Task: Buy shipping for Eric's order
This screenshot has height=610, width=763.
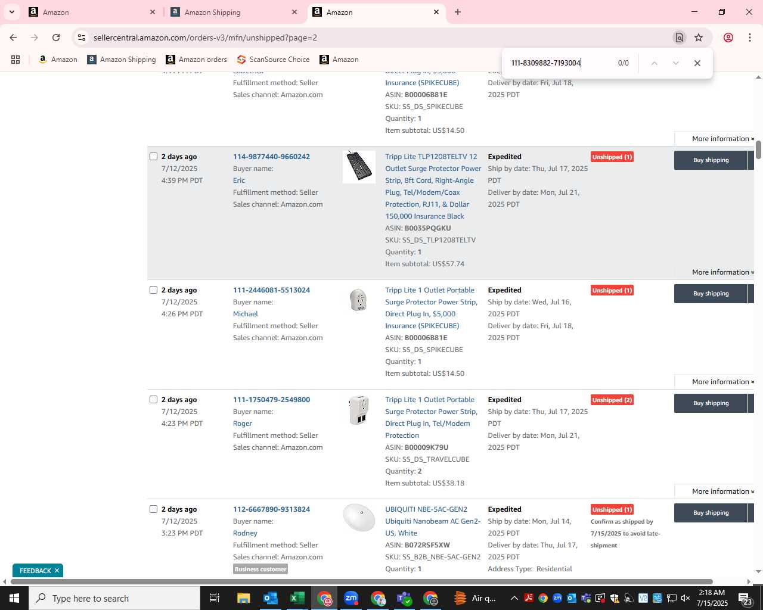Action: pos(711,160)
